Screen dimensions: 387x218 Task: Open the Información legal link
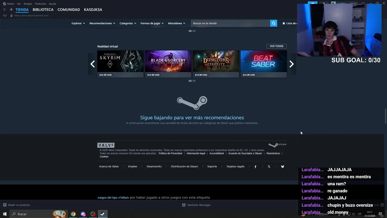[196, 154]
